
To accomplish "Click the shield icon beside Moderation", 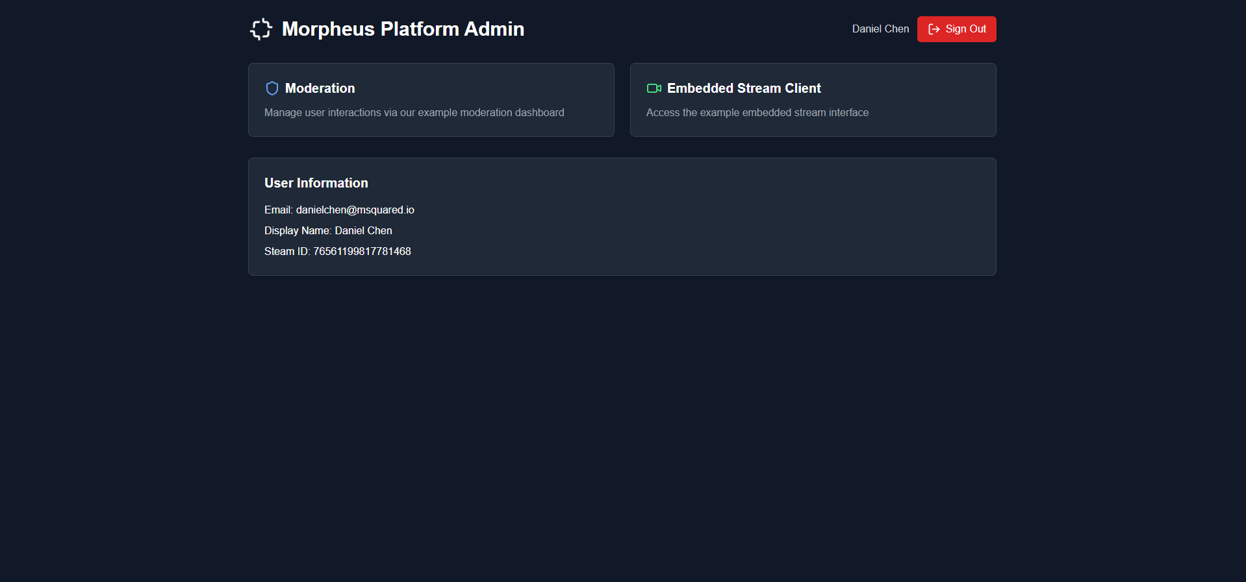I will click(x=272, y=88).
